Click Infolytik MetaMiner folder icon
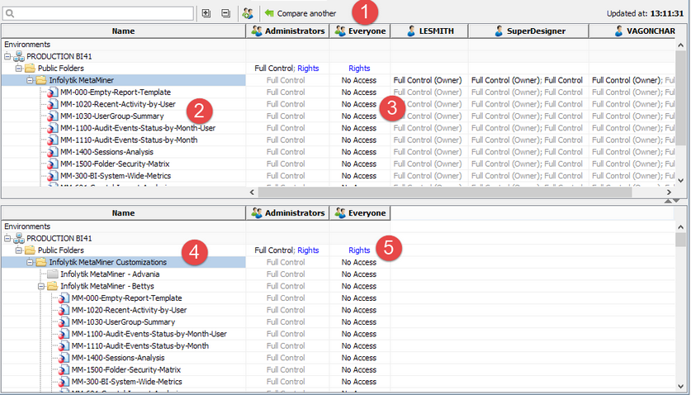 [41, 80]
